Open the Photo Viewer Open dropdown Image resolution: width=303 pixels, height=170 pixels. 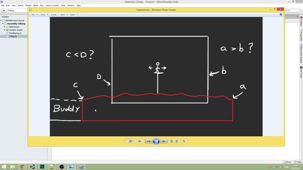tap(74, 15)
